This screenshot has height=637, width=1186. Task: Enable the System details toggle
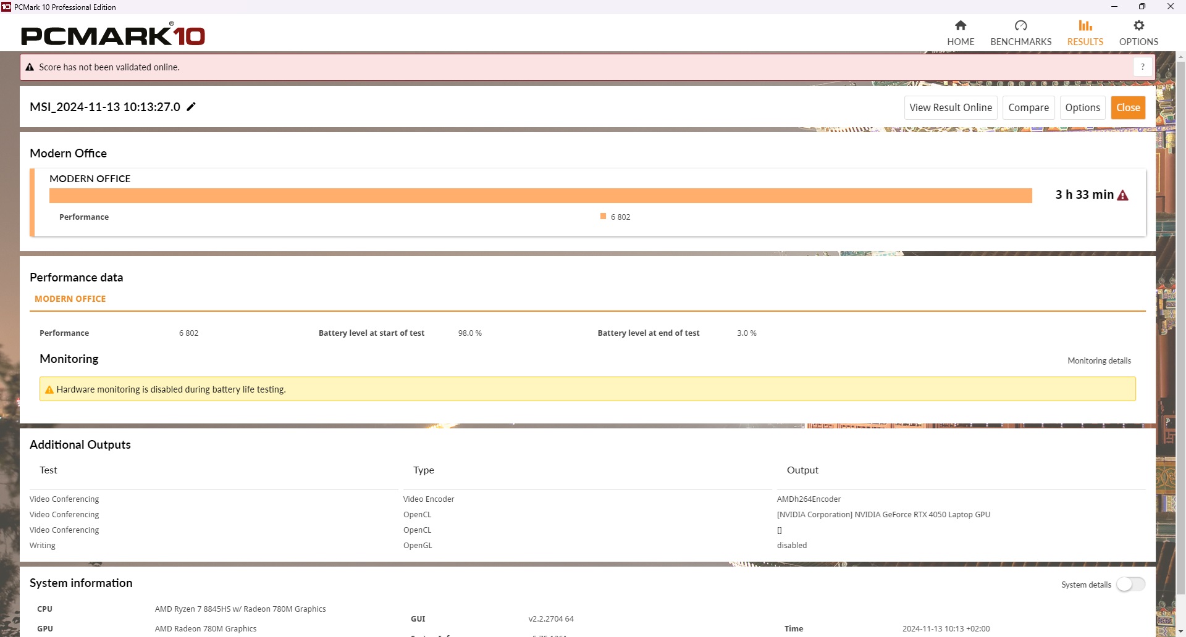click(x=1130, y=584)
